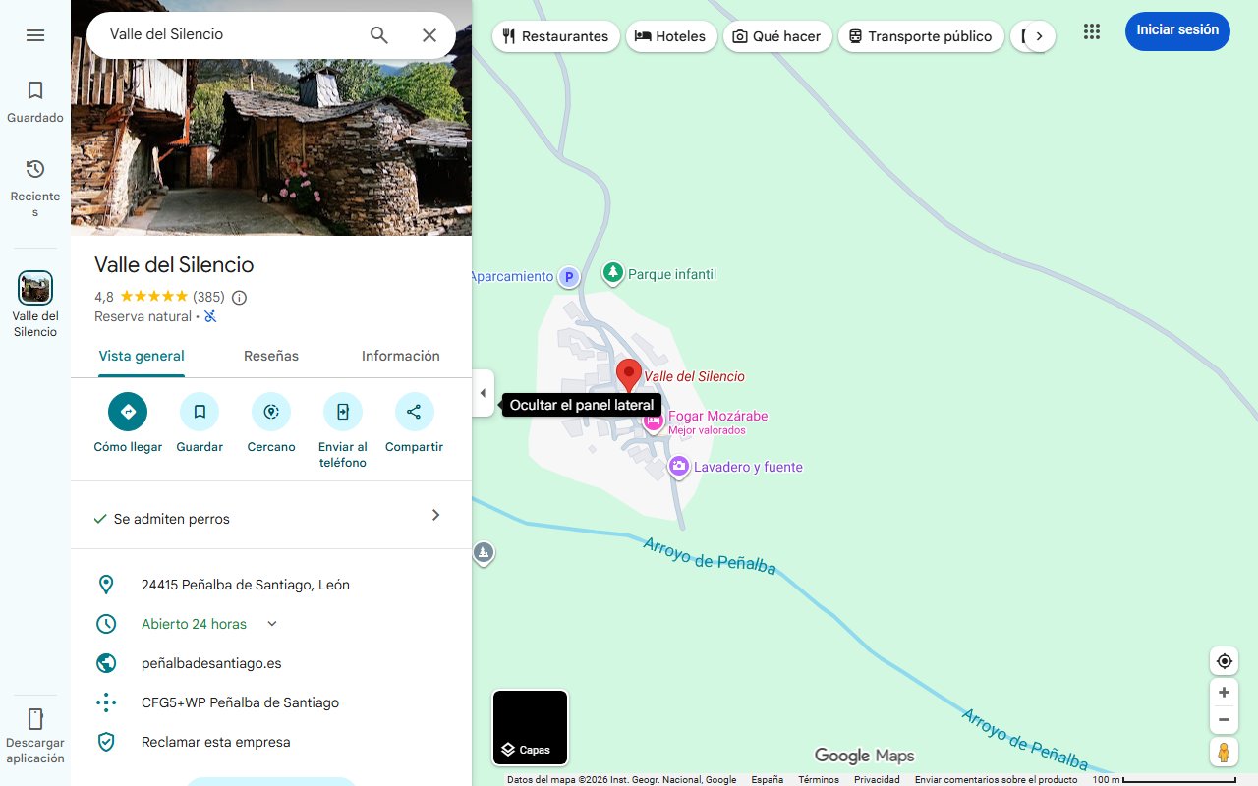
Task: Open Google apps grid
Action: coord(1092,31)
